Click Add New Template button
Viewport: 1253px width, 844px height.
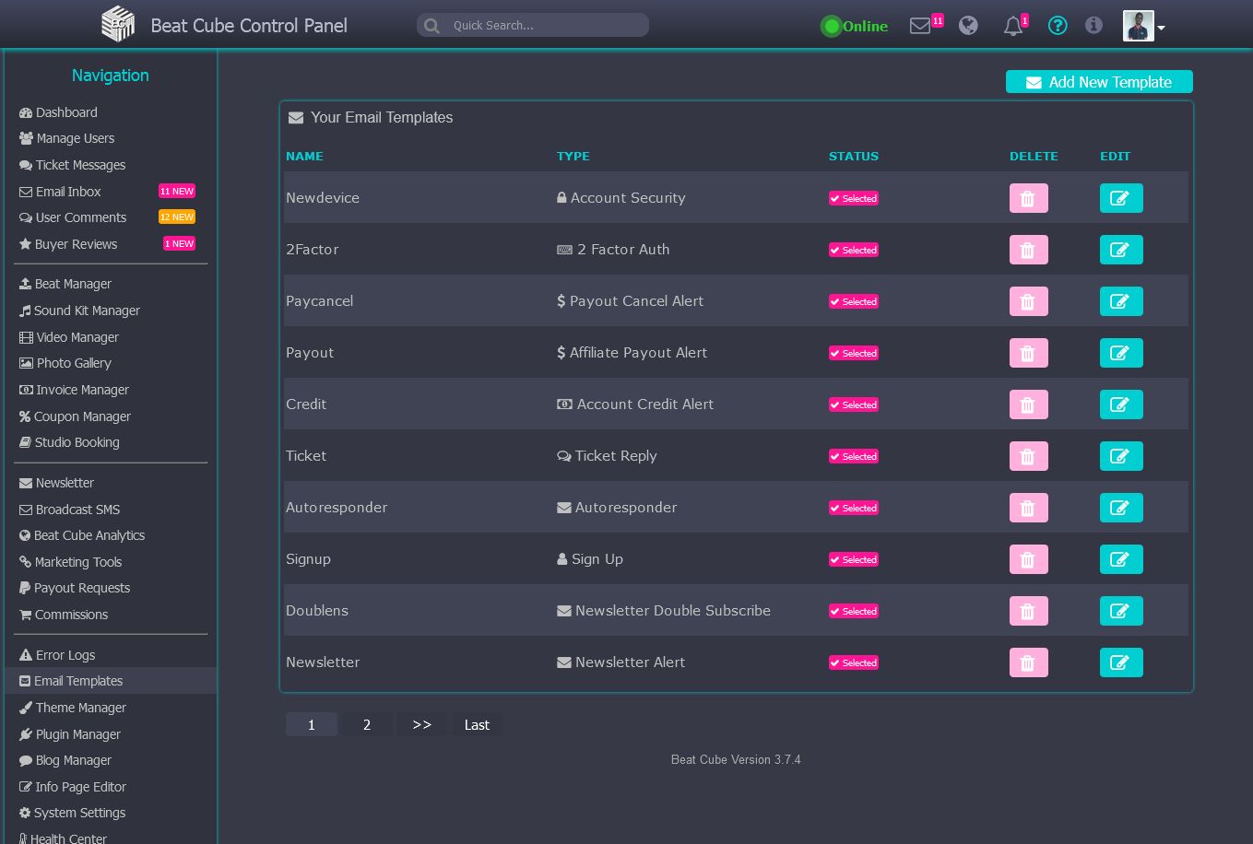pyautogui.click(x=1099, y=82)
